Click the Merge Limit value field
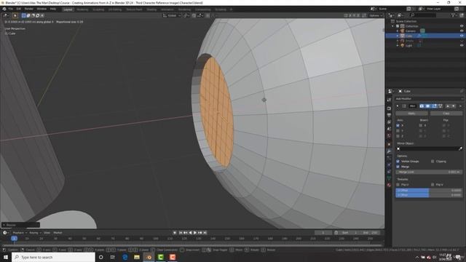The image size is (466, 262). point(429,172)
